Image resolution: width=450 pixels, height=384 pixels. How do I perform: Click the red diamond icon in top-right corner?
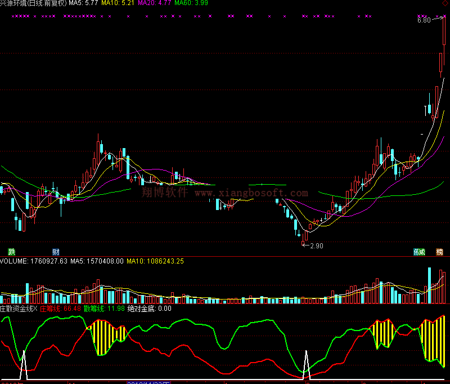pyautogui.click(x=445, y=3)
